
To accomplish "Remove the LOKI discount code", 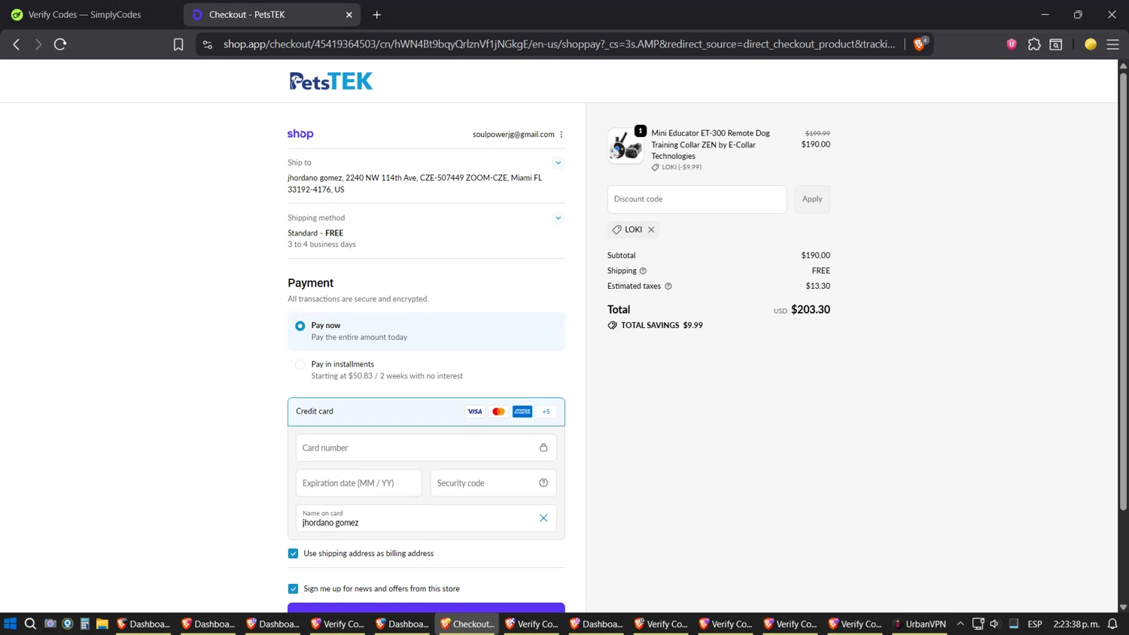I will (x=651, y=229).
